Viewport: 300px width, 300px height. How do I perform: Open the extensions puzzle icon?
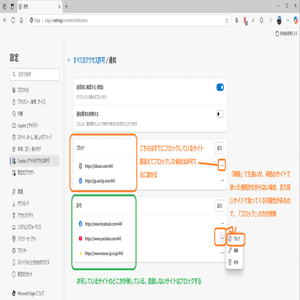(262, 20)
